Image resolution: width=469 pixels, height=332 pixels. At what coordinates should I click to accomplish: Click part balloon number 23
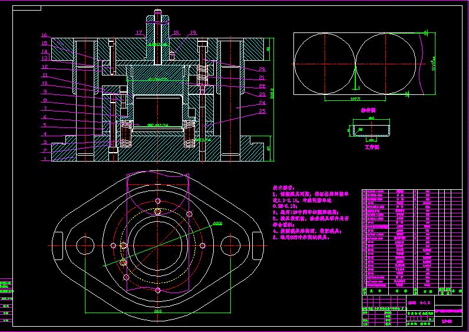262,94
